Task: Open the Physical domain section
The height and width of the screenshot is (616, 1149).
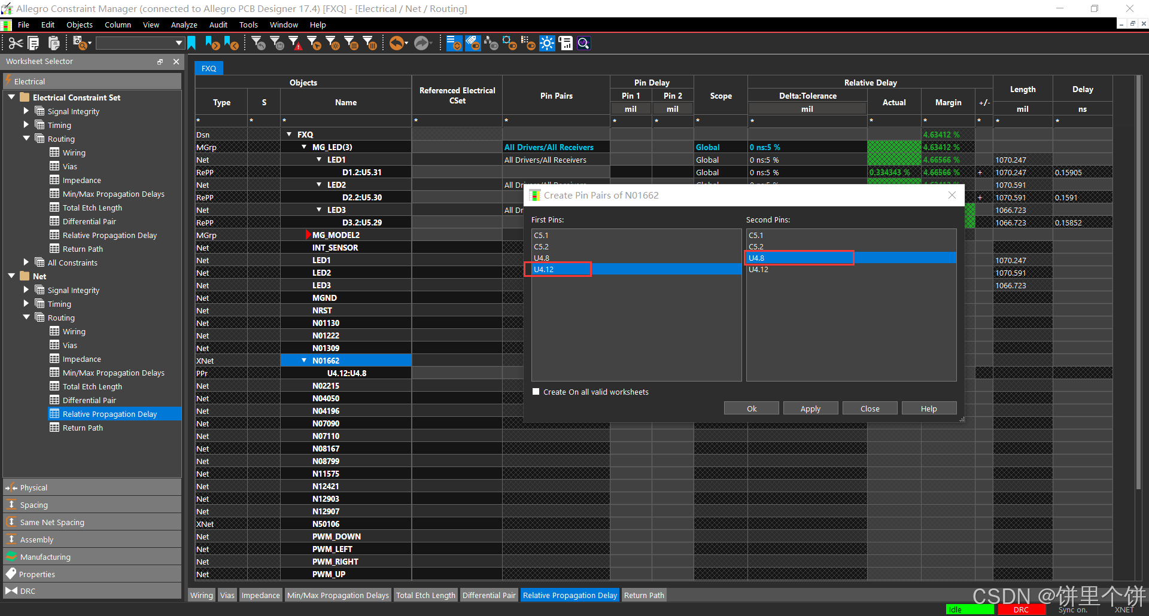Action: (93, 487)
